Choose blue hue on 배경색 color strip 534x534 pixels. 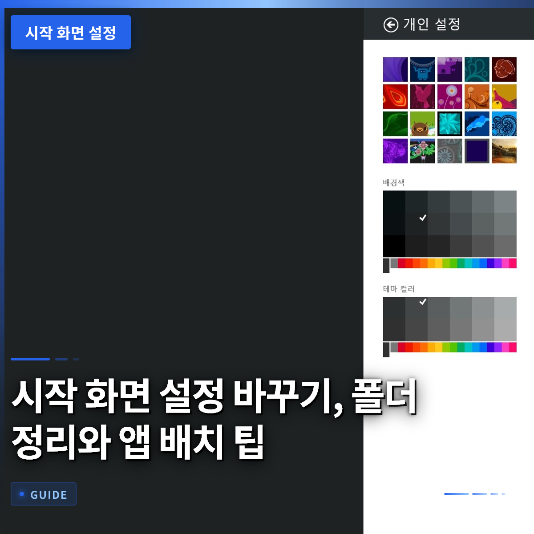[x=483, y=263]
